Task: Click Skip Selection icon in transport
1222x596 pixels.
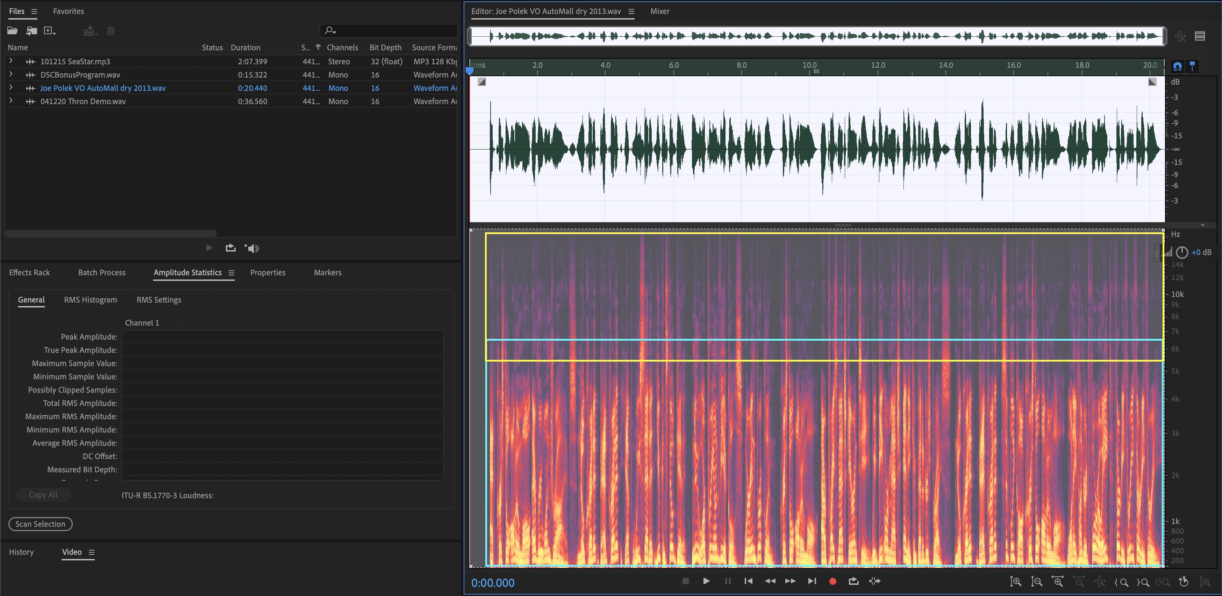Action: coord(874,581)
